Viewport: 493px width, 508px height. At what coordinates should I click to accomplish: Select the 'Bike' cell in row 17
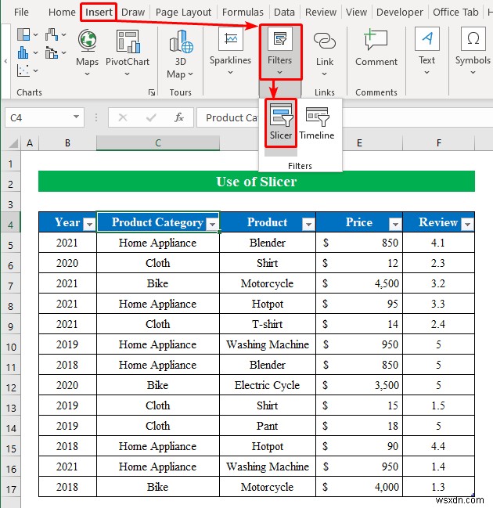click(158, 487)
